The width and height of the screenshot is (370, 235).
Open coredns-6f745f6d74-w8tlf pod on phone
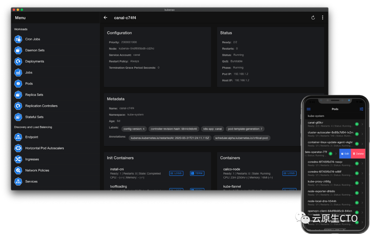(x=335, y=173)
